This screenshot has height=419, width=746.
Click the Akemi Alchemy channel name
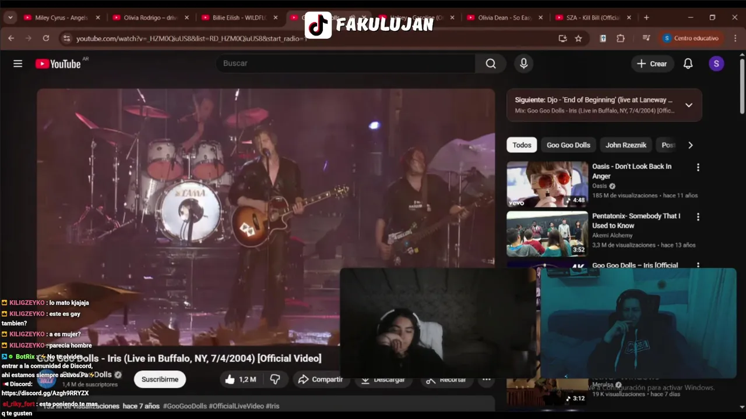[612, 235]
